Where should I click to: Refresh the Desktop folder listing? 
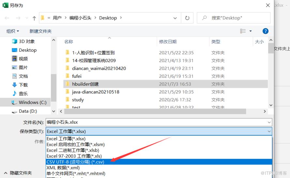187,18
